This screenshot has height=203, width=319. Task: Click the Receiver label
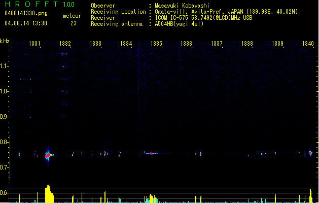(x=103, y=18)
